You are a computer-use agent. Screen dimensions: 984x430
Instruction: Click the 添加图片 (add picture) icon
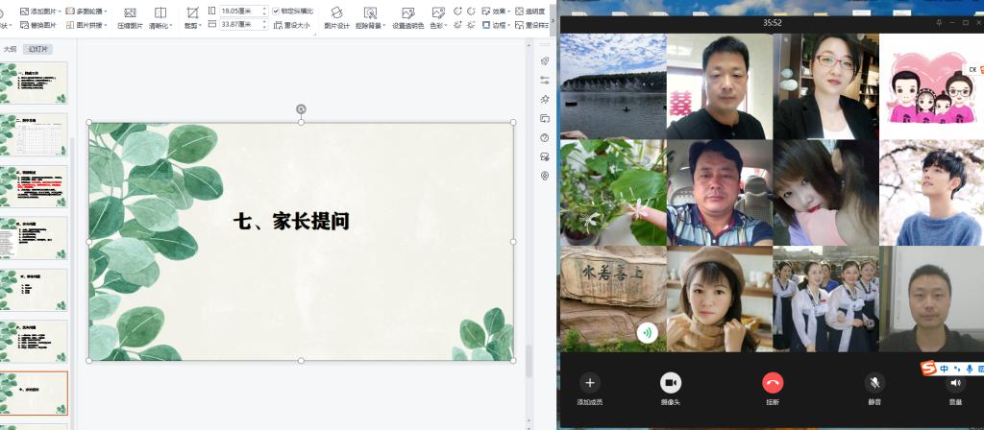coord(24,12)
